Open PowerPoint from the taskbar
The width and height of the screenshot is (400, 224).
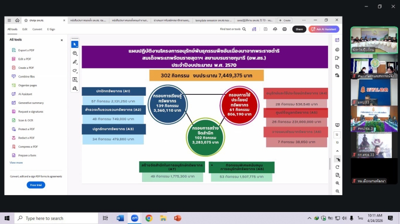point(177,218)
